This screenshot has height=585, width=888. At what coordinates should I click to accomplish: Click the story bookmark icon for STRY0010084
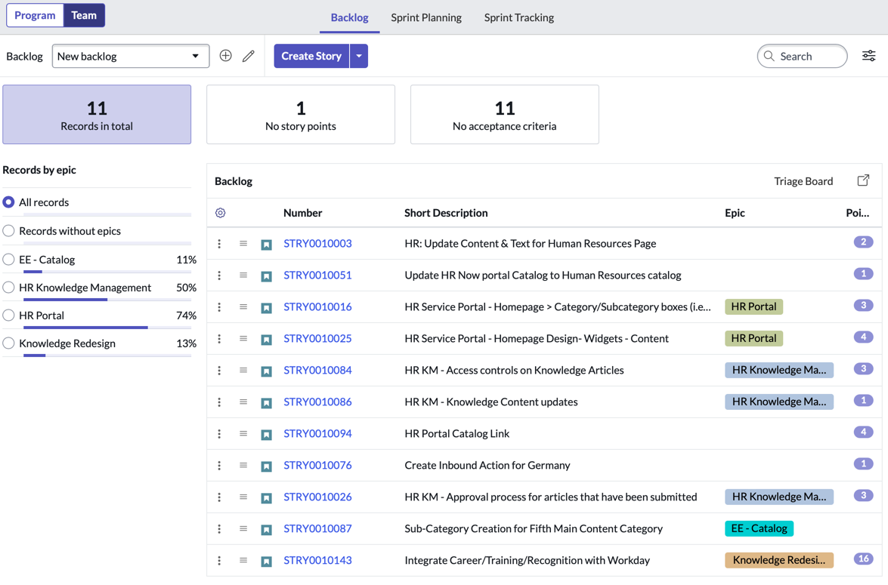266,371
